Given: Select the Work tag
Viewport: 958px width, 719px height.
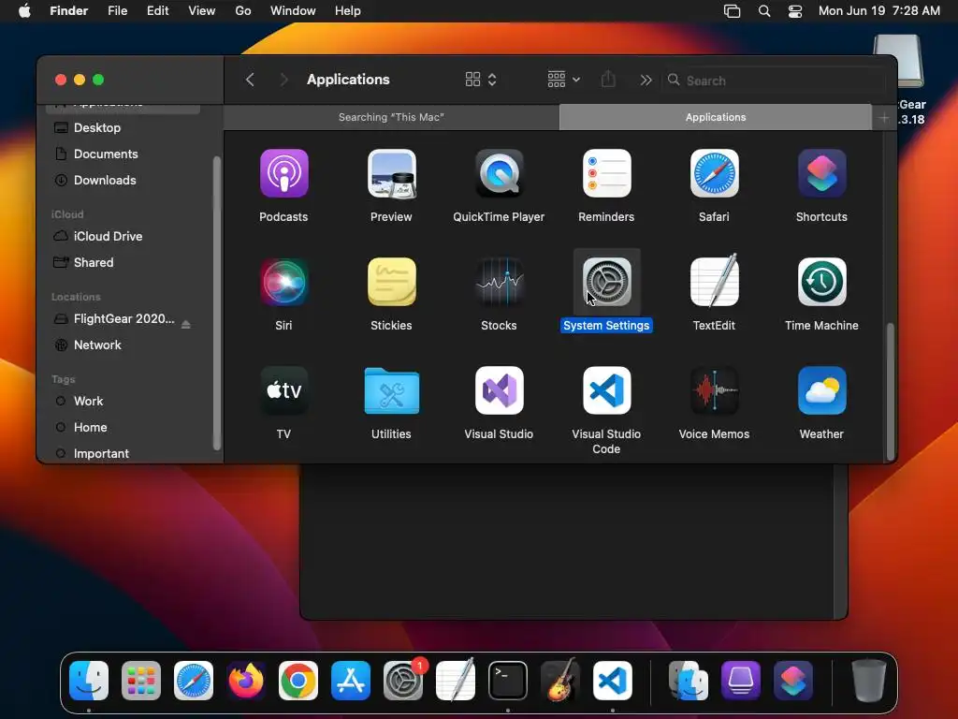Looking at the screenshot, I should [123, 402].
